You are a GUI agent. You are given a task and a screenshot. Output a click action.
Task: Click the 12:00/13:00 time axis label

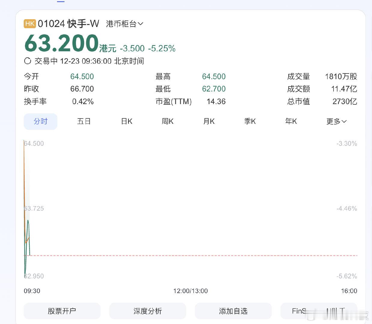(190, 291)
